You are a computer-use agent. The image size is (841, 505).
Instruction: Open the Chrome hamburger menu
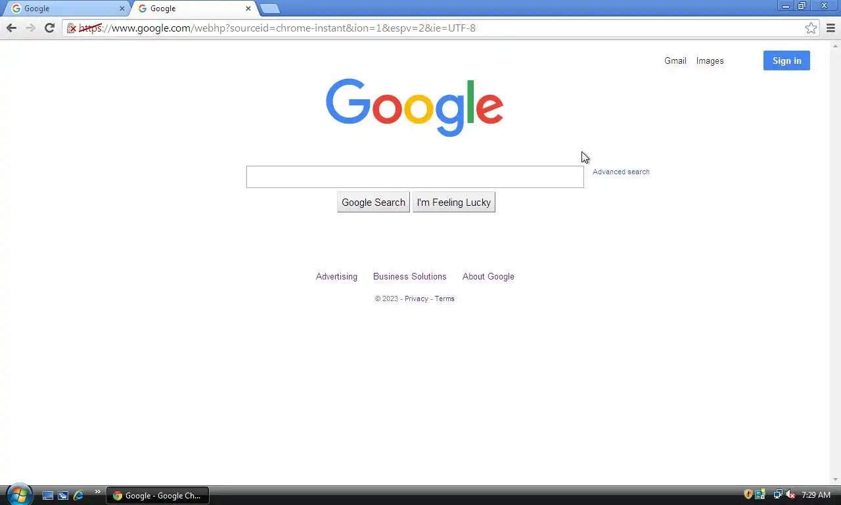click(830, 28)
